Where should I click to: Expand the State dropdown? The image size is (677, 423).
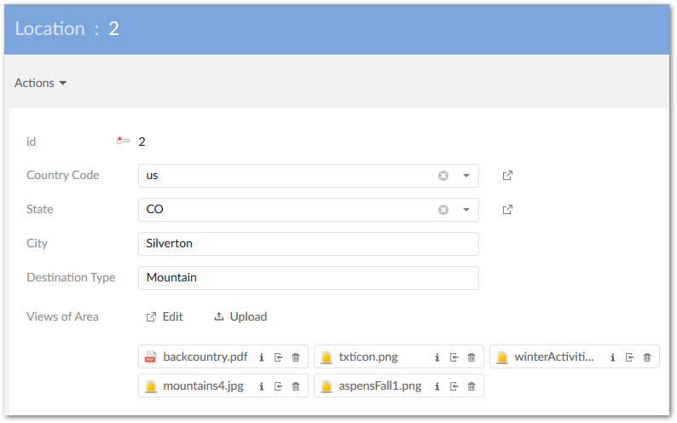466,210
